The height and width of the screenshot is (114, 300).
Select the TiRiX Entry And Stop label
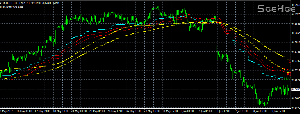click(x=12, y=6)
